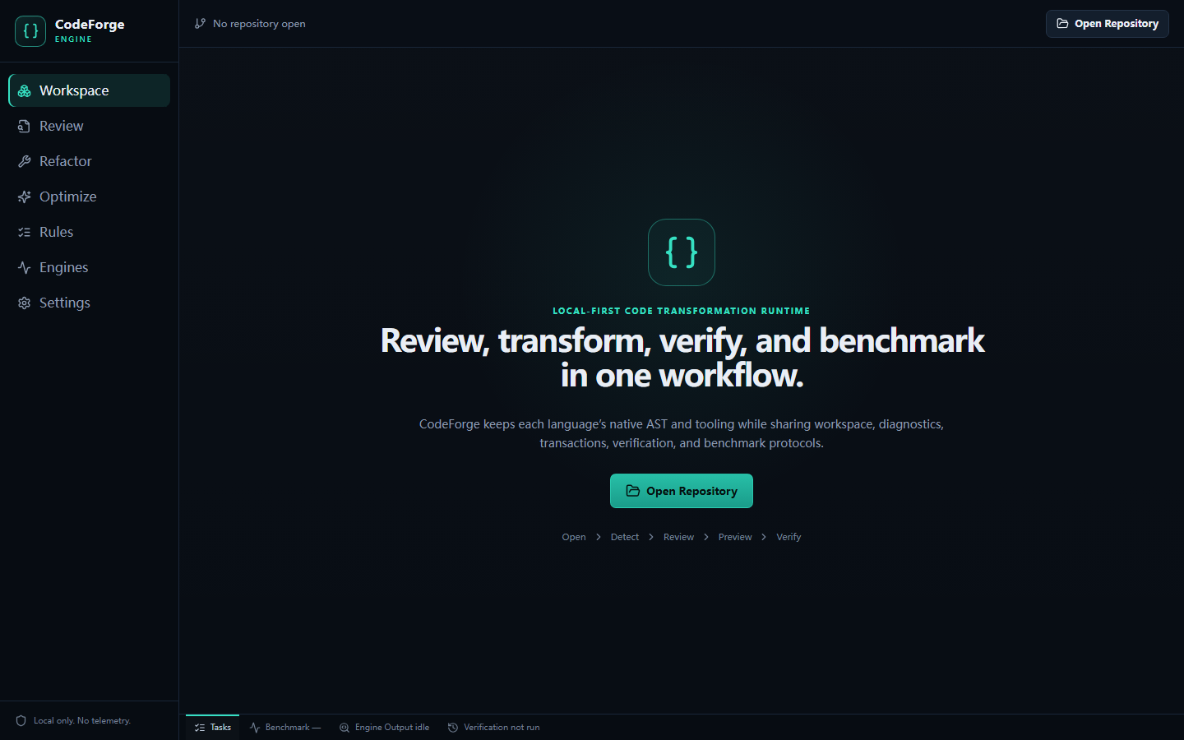Click the 'Detect' workflow step label
This screenshot has height=740, width=1184.
coord(625,537)
